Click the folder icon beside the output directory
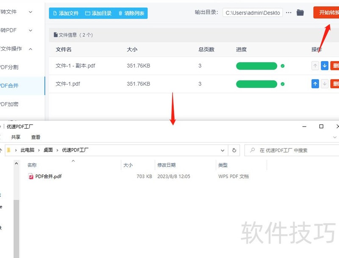This screenshot has width=339, height=258. (x=300, y=12)
